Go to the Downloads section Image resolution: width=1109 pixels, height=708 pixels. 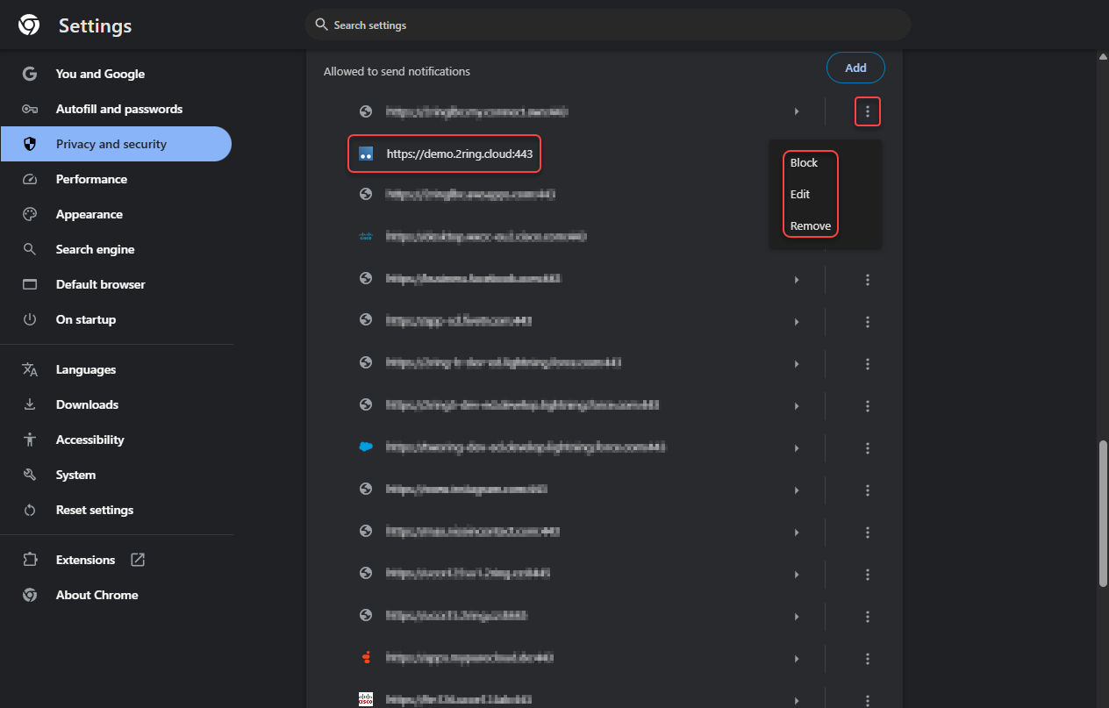pyautogui.click(x=116, y=404)
